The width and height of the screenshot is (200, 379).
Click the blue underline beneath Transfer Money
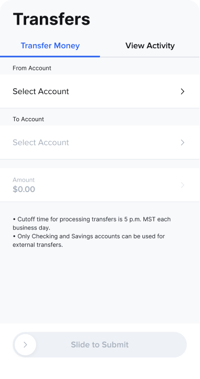(50, 57)
